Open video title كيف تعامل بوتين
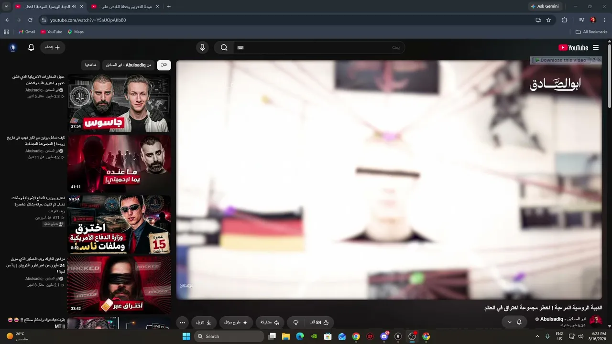This screenshot has width=612, height=344. (x=36, y=140)
